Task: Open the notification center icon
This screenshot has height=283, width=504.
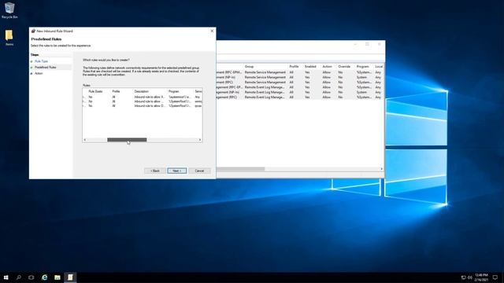Action: tap(495, 277)
